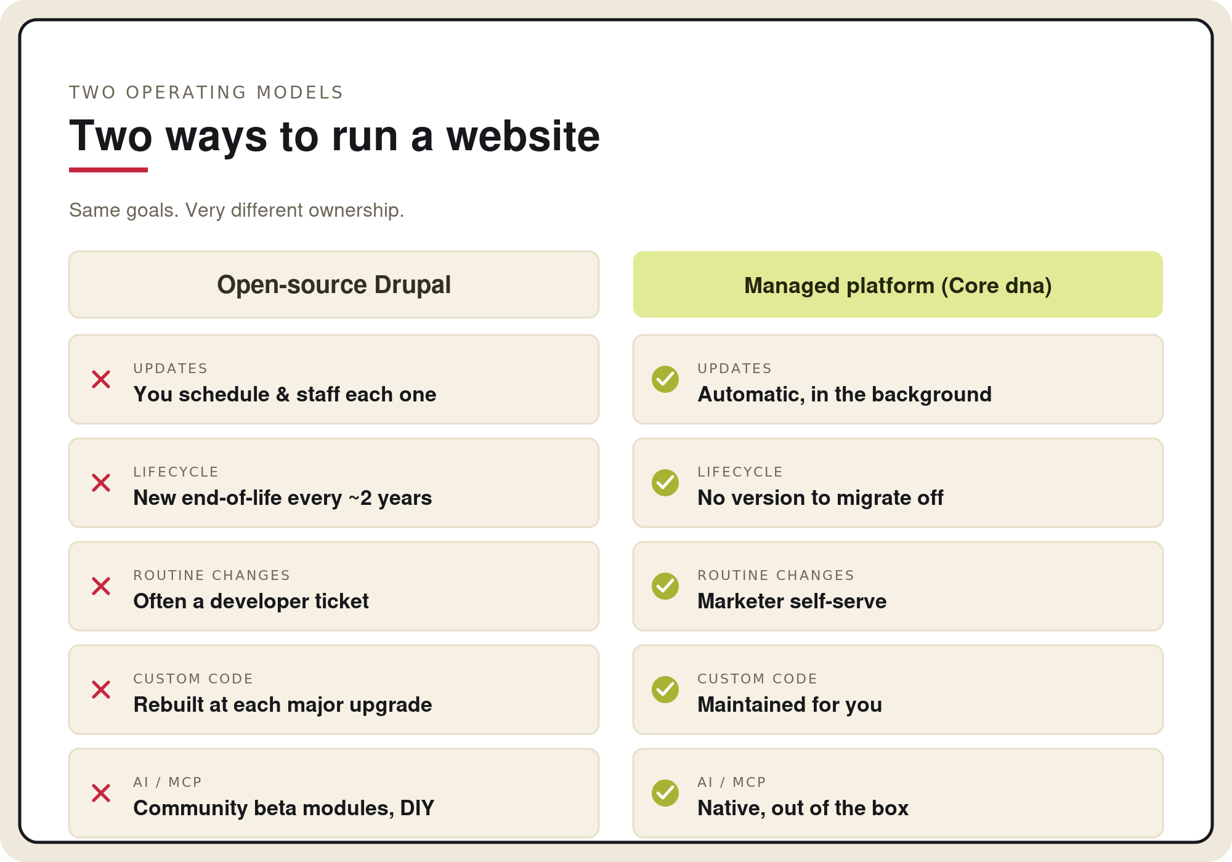Click 'Same goals. Very different ownership.' subtitle

pyautogui.click(x=237, y=210)
